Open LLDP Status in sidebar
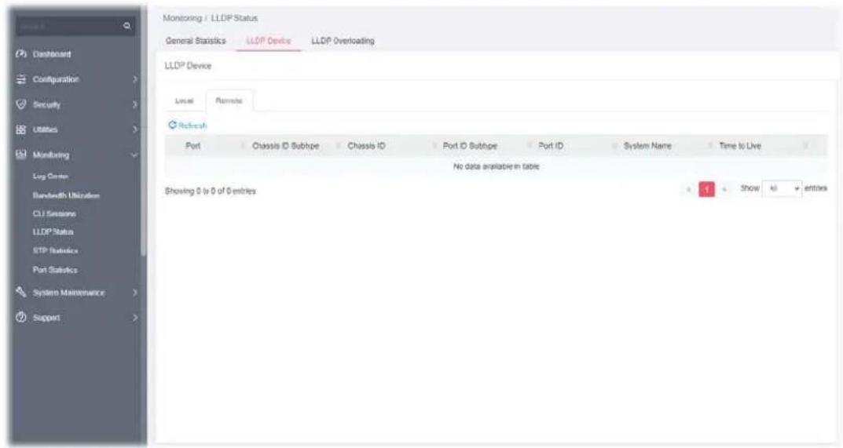The width and height of the screenshot is (843, 448). pos(53,232)
